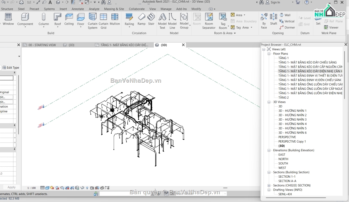The width and height of the screenshot is (349, 202).
Task: Open the Work Plane Viewer
Action: coord(331,28)
